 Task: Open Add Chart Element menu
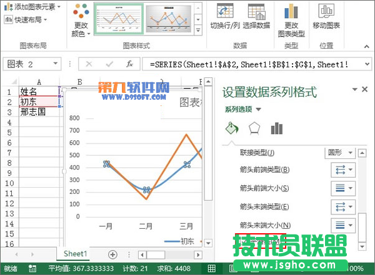[x=32, y=7]
